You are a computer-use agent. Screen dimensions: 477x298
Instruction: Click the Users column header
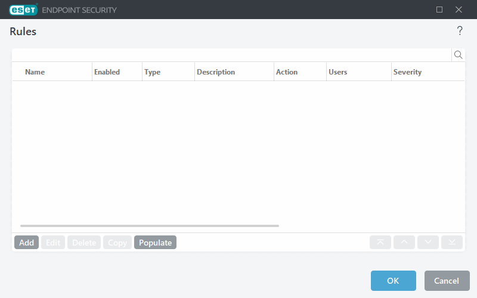[x=337, y=72]
